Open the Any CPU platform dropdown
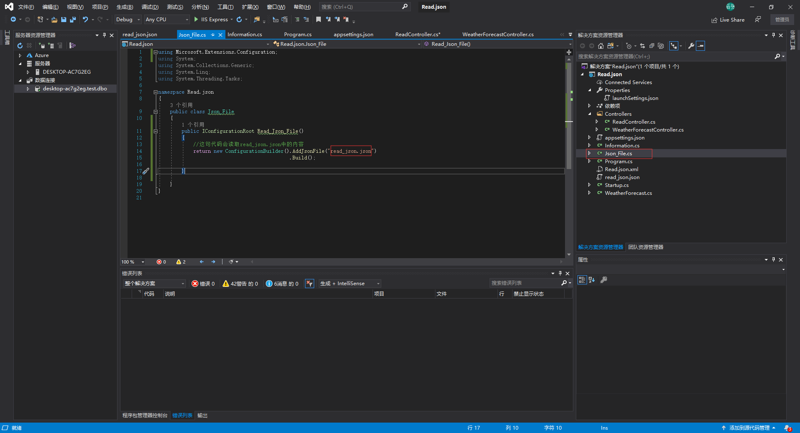The height and width of the screenshot is (433, 800). click(167, 20)
